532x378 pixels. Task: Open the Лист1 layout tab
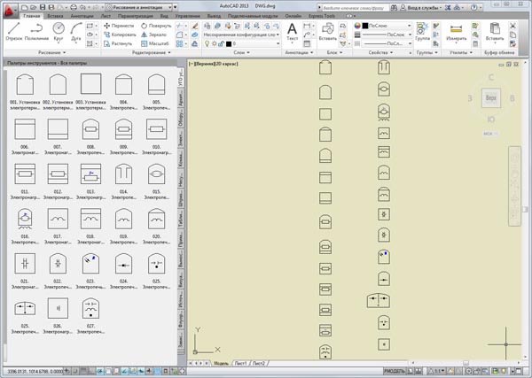239,363
